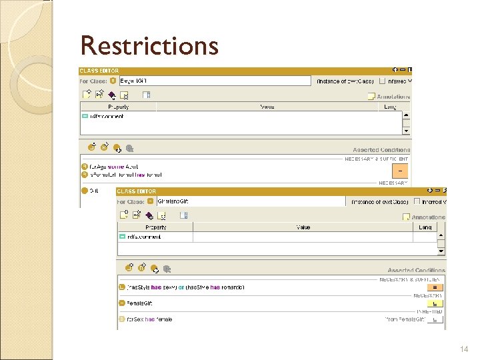Click the Lang column header in ElegantGift editor
Image resolution: width=480 pixels, height=360 pixels.
[x=390, y=107]
